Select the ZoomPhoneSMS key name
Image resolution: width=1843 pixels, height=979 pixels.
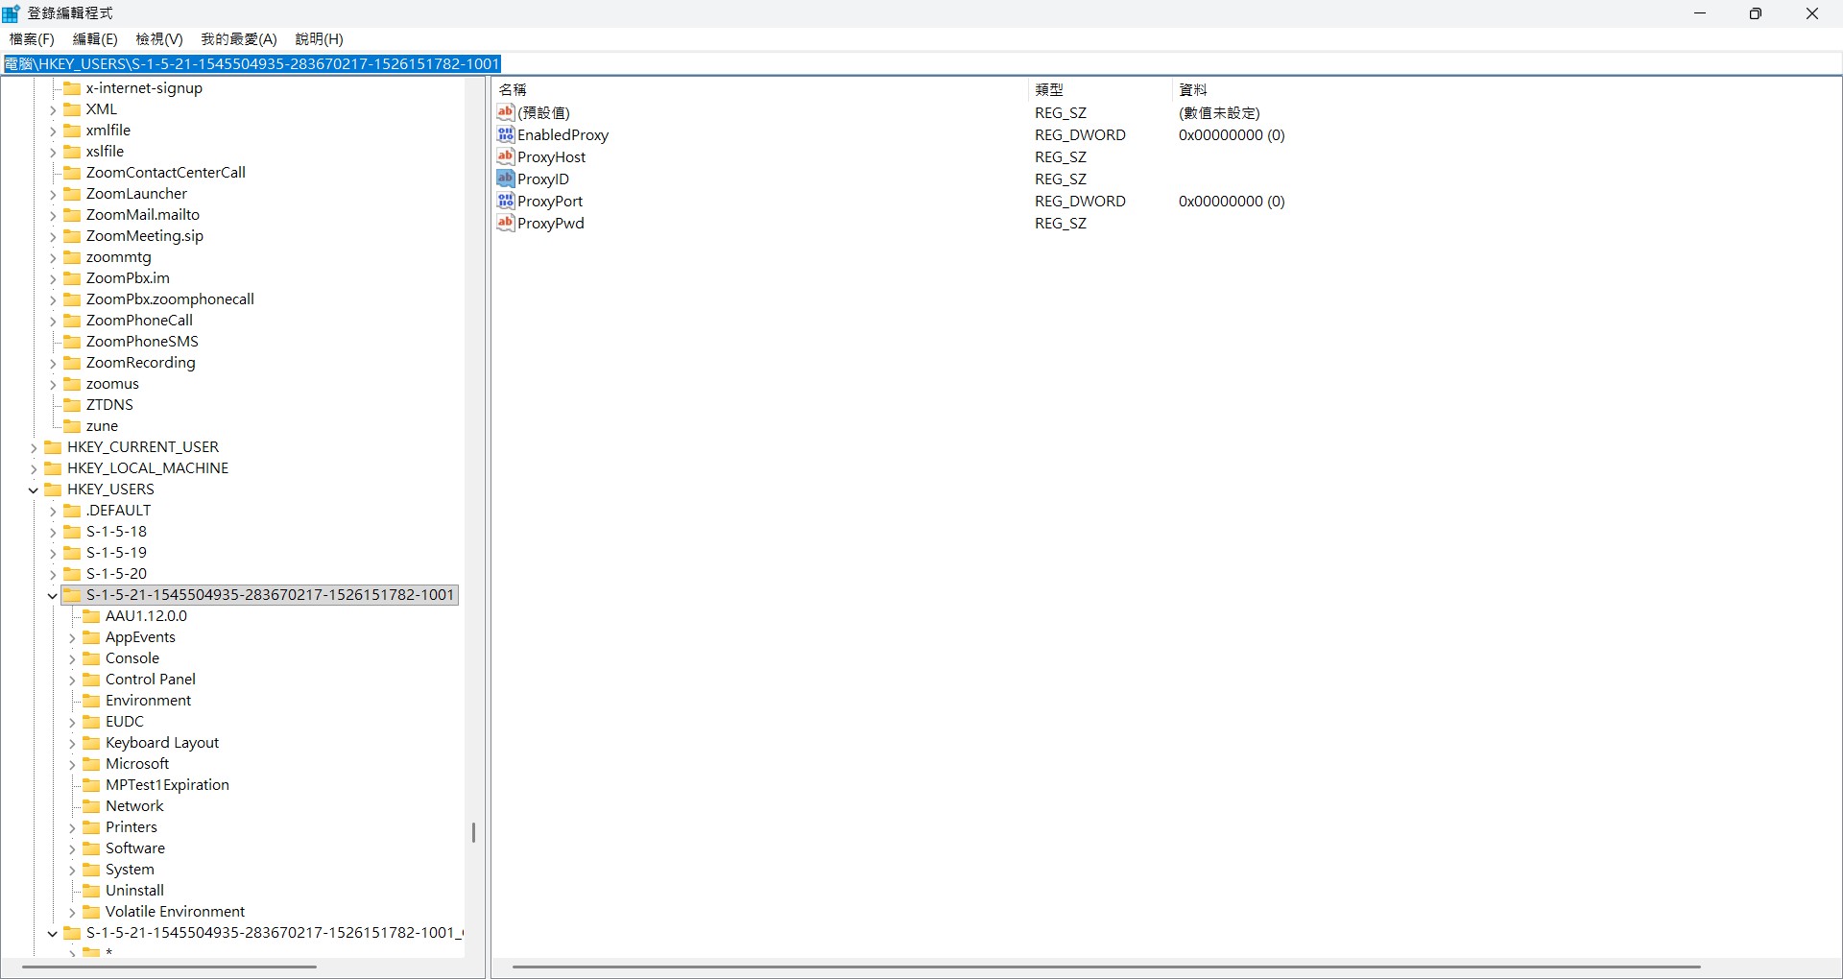point(142,341)
